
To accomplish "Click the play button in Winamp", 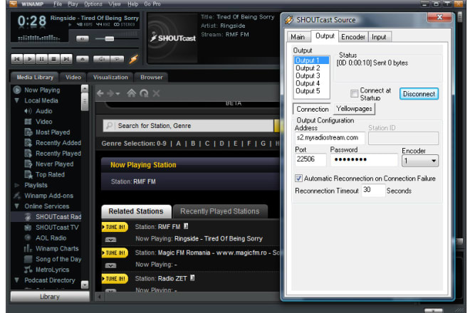I will click(29, 59).
